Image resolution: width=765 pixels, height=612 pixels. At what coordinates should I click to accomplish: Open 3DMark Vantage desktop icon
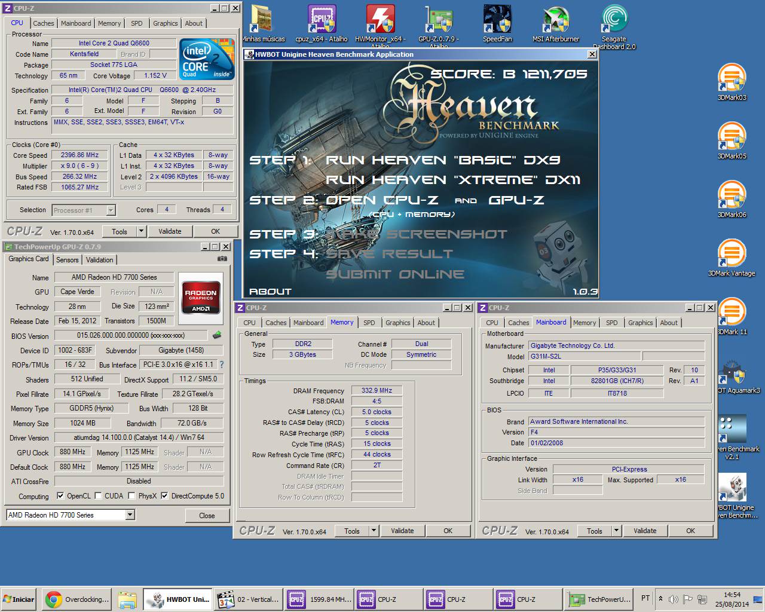tap(732, 258)
